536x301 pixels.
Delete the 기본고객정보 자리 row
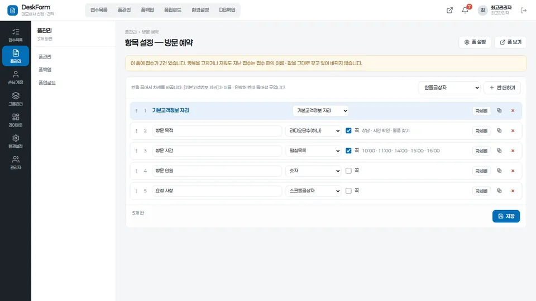[x=513, y=110]
